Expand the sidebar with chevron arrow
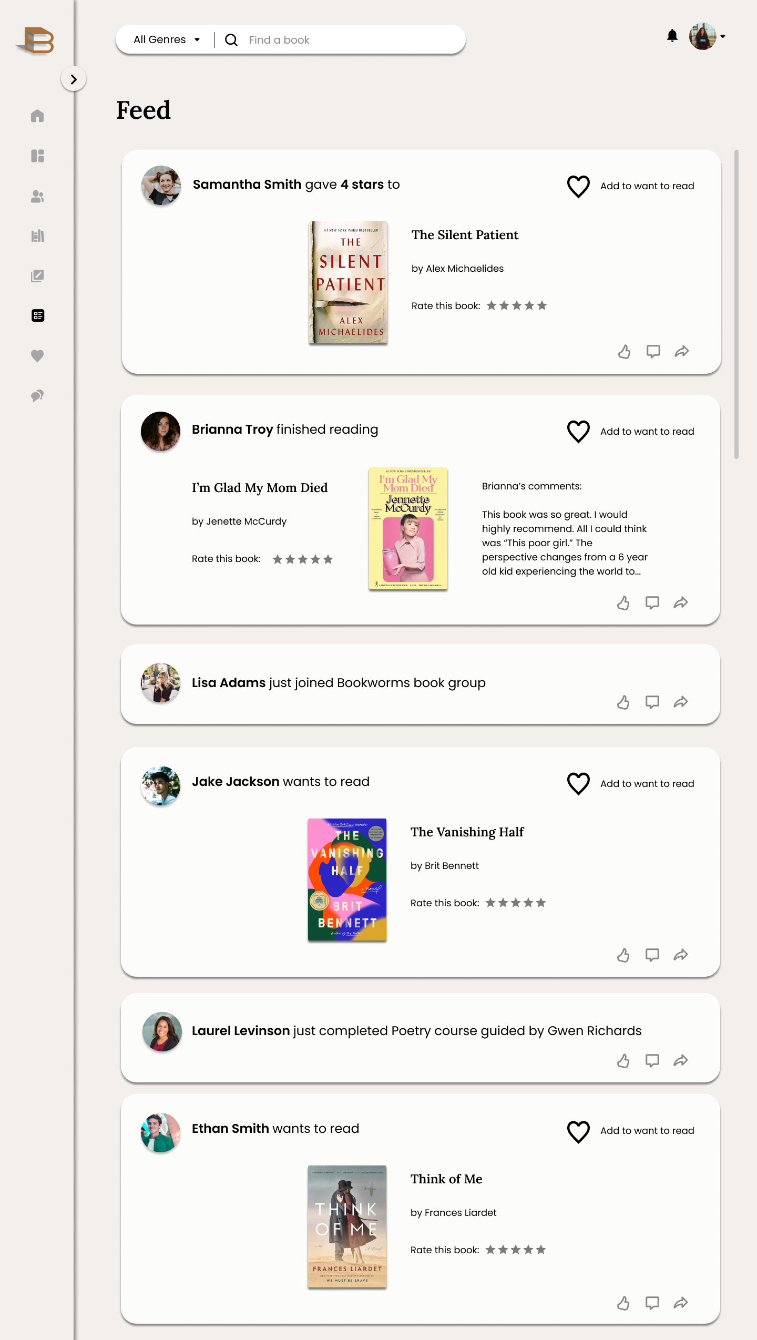This screenshot has width=757, height=1340. click(74, 79)
